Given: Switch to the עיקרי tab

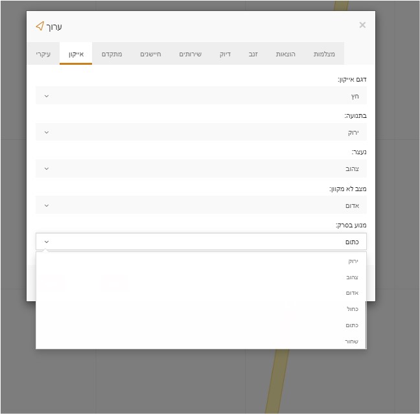Looking at the screenshot, I should 43,54.
